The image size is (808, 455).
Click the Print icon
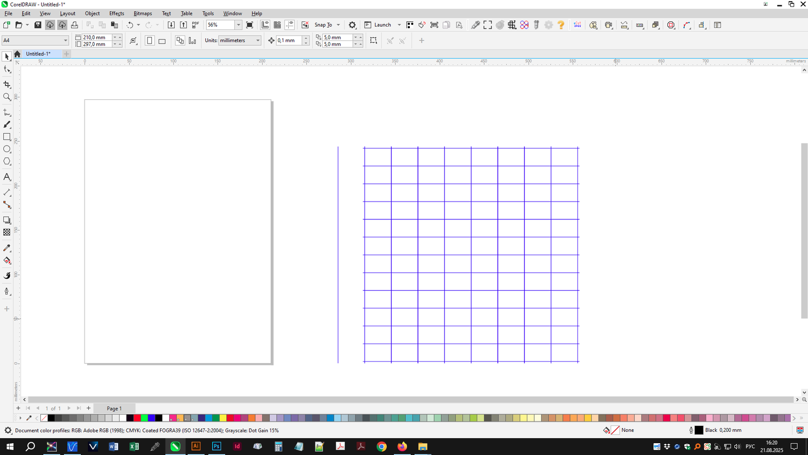tap(74, 25)
